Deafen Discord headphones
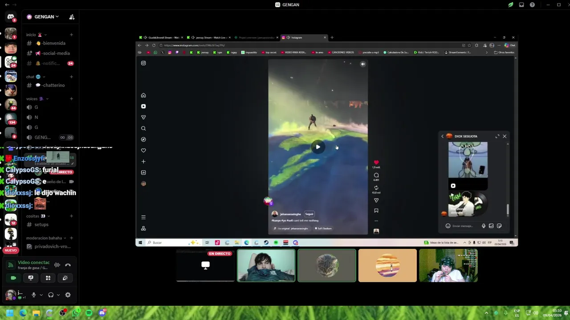This screenshot has width=570, height=320. click(51, 295)
